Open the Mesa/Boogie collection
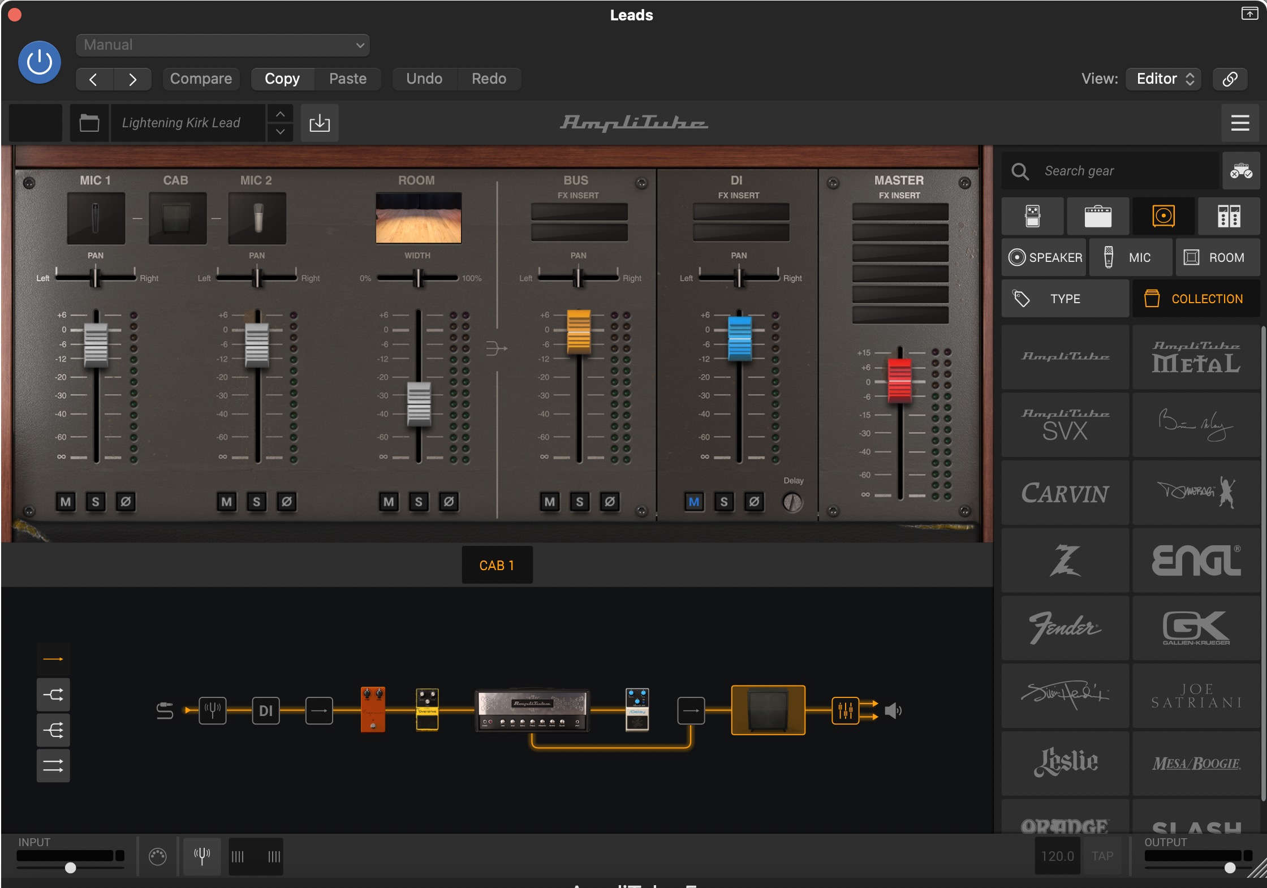1267x888 pixels. (1196, 764)
